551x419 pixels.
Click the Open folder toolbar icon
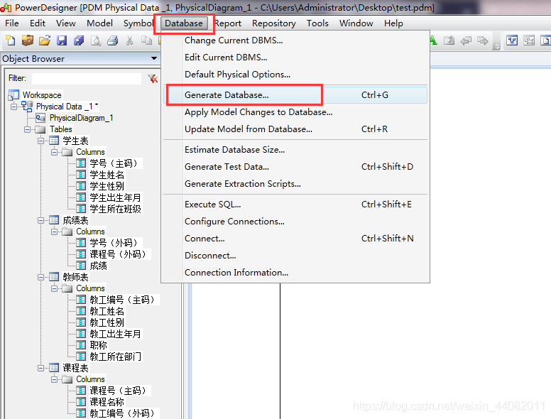tap(45, 40)
